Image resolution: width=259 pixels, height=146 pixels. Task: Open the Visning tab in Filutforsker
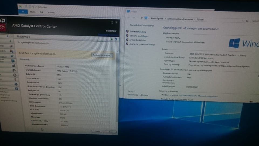(x=51, y=12)
